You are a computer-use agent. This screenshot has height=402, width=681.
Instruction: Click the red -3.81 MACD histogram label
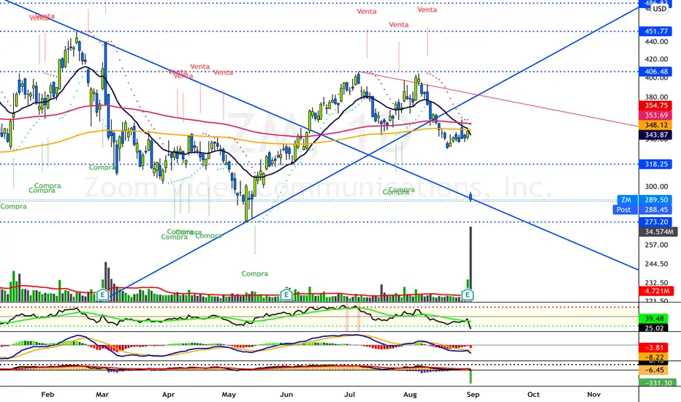pyautogui.click(x=654, y=348)
